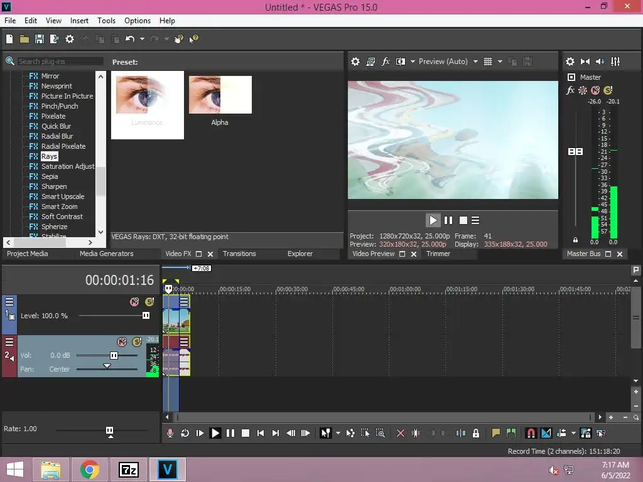Open preview transport hamburger menu
Image resolution: width=643 pixels, height=482 pixels.
475,220
